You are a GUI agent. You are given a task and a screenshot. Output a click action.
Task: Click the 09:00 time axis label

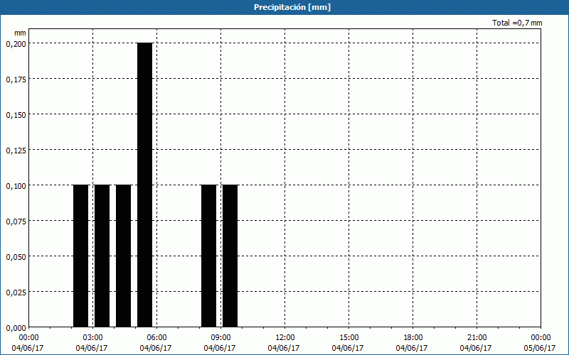(220, 338)
